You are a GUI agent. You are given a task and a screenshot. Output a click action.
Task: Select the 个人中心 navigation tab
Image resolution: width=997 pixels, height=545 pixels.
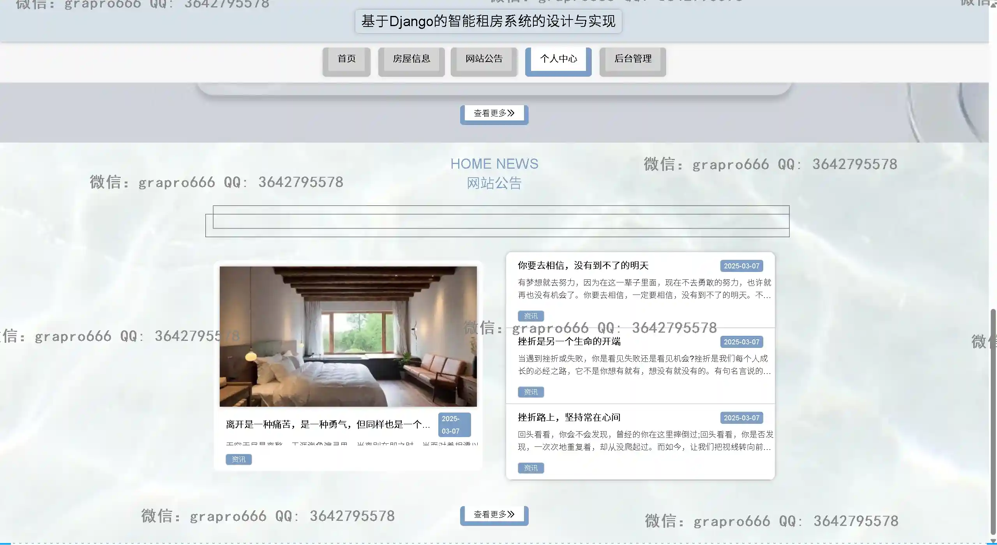tap(558, 59)
